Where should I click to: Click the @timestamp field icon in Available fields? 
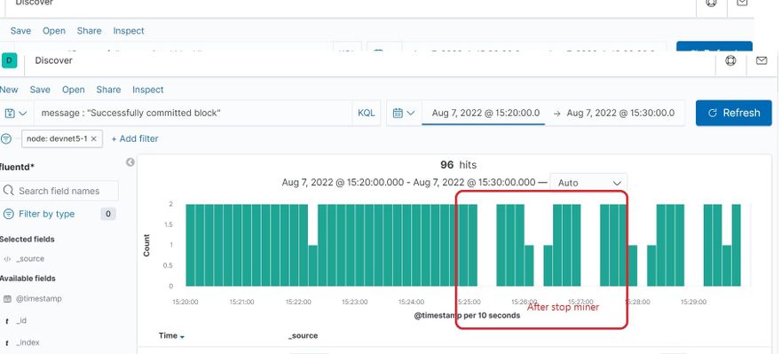[7, 299]
